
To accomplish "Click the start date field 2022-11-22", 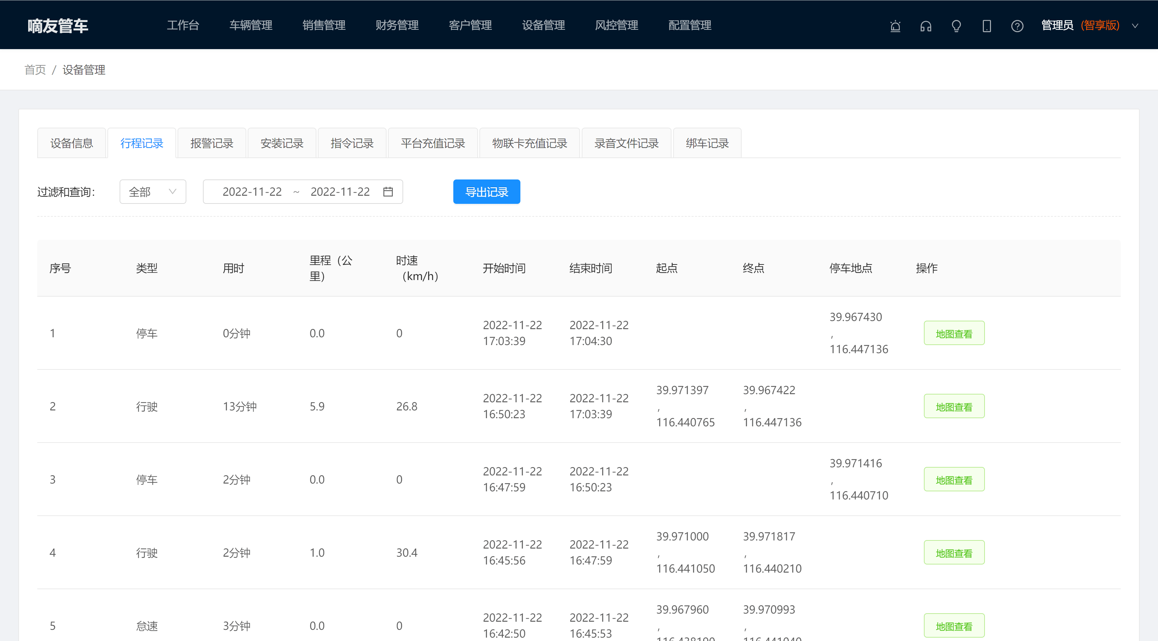I will [x=252, y=192].
